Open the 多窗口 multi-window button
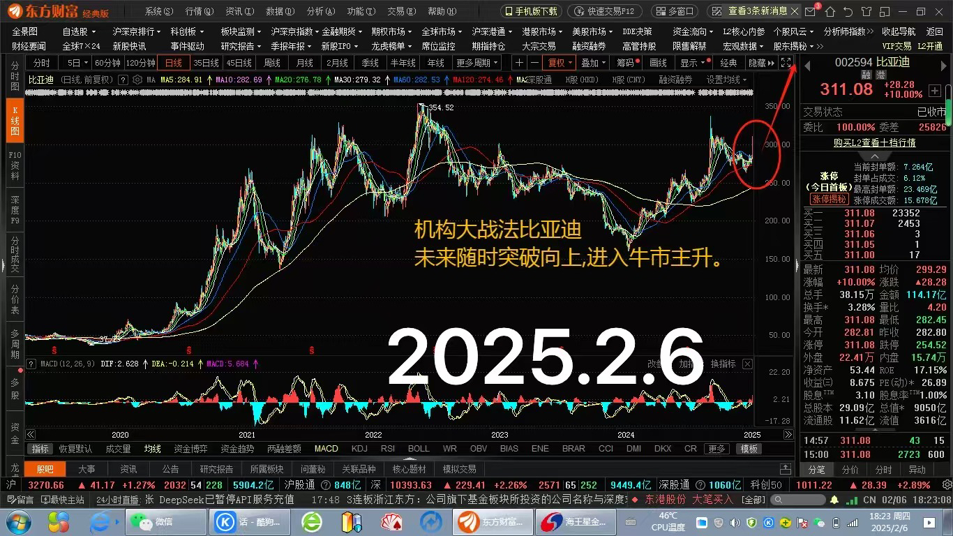This screenshot has height=536, width=953. (x=675, y=11)
